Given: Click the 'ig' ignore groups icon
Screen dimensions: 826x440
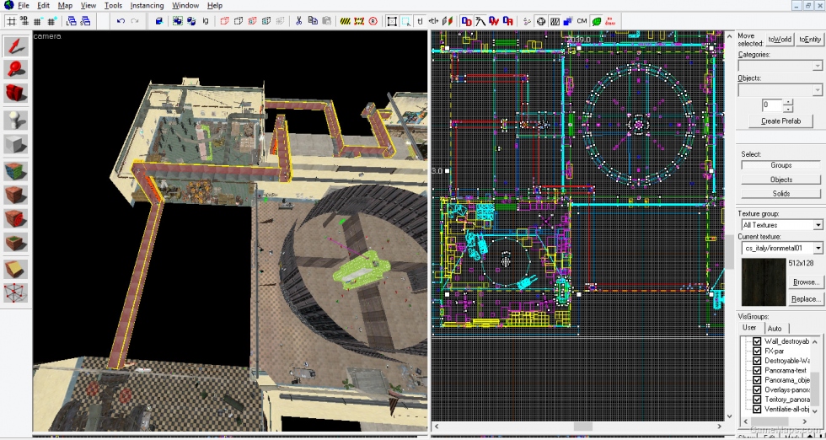Looking at the screenshot, I should [206, 21].
